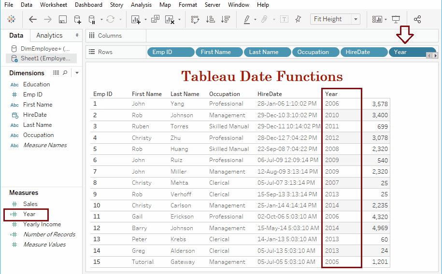Create a new worksheet icon
Screen dimensions: 442x274
coord(136,19)
